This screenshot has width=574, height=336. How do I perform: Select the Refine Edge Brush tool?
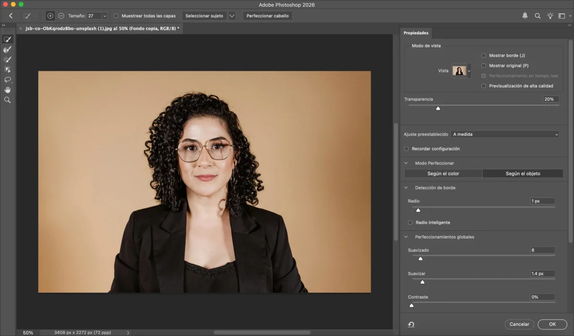7,49
